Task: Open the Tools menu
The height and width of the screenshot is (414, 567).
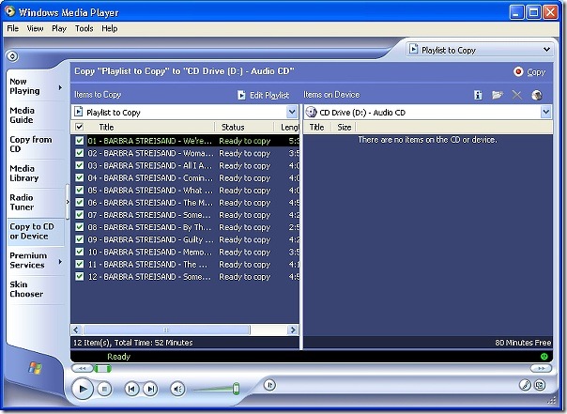Action: (84, 28)
